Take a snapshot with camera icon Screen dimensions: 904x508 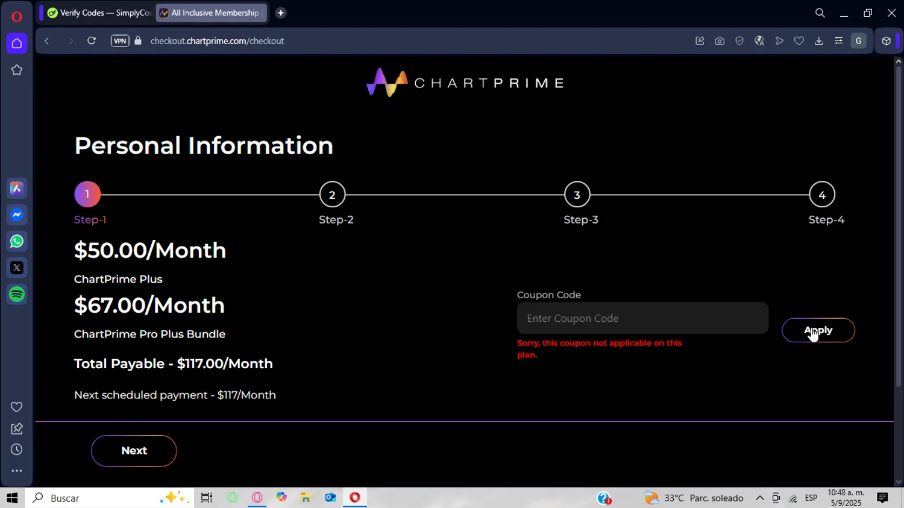(720, 41)
